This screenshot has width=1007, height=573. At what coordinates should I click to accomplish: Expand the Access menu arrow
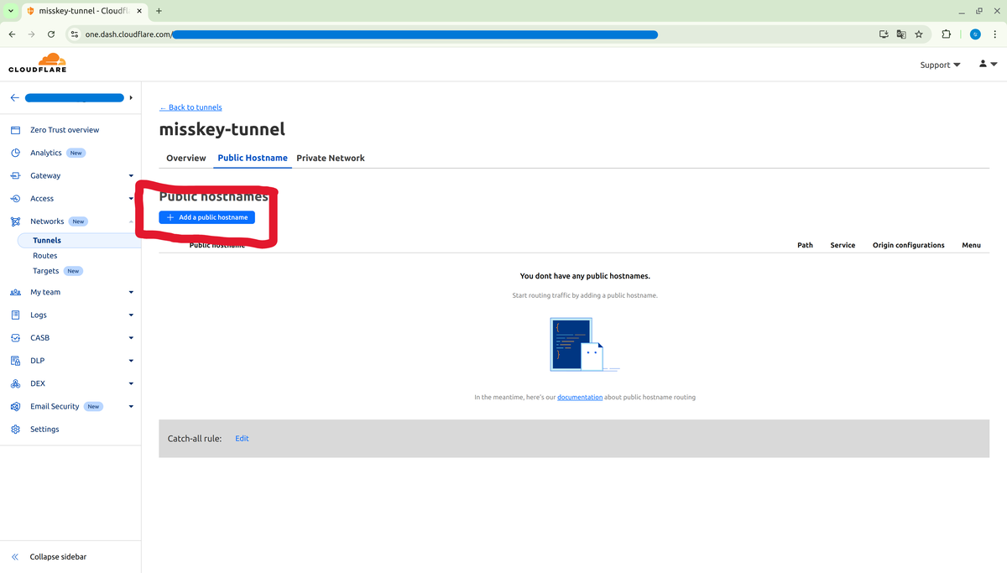pyautogui.click(x=131, y=199)
